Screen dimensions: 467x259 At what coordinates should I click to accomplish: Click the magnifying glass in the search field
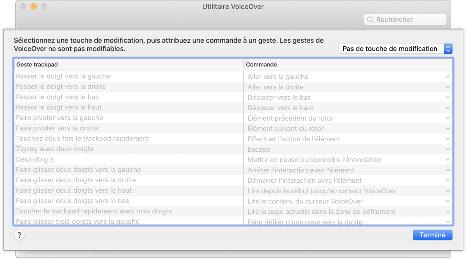point(371,19)
